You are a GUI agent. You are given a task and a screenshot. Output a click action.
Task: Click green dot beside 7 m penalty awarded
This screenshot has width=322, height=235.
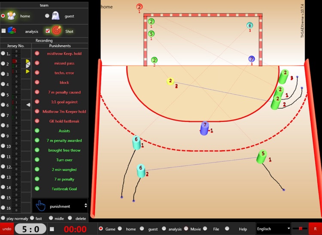(x=37, y=140)
